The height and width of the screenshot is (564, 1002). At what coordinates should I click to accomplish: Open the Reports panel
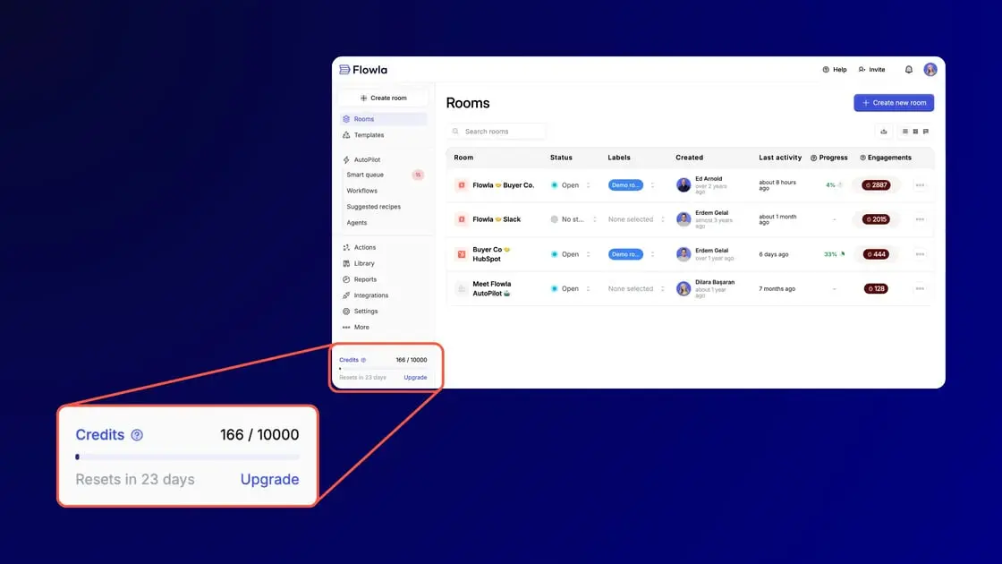coord(363,278)
